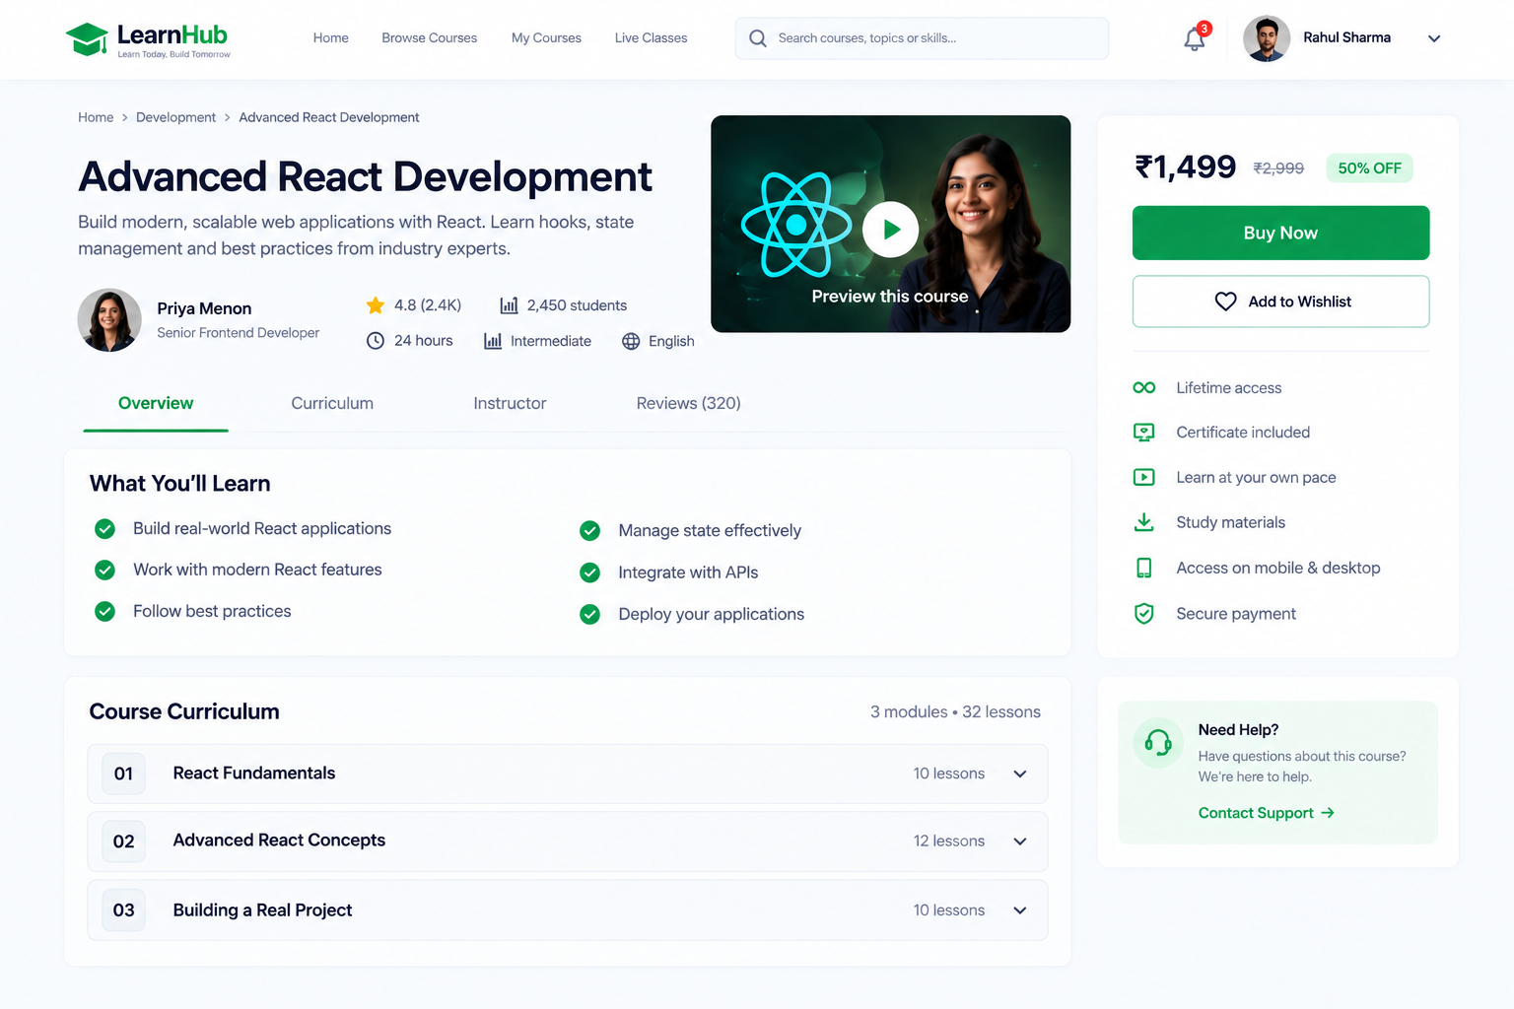Click the clock icon beside 24 hours
Screen dimensions: 1514x1009
[x=376, y=341]
